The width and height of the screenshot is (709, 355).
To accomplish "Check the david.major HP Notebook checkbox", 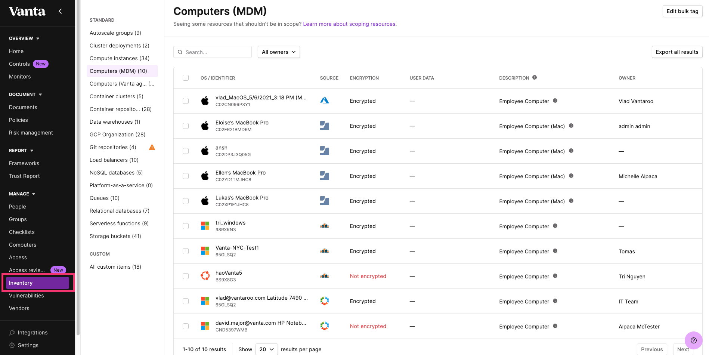I will click(x=186, y=326).
